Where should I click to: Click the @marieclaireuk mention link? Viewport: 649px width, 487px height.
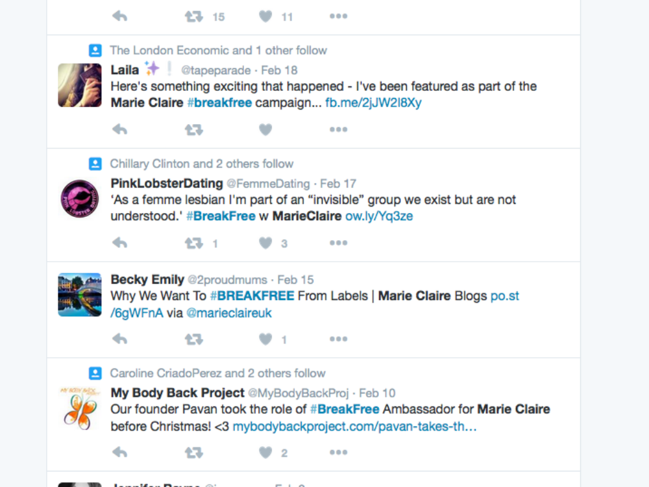pos(229,313)
